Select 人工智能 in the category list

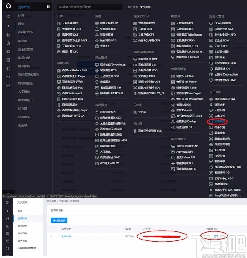[24, 91]
